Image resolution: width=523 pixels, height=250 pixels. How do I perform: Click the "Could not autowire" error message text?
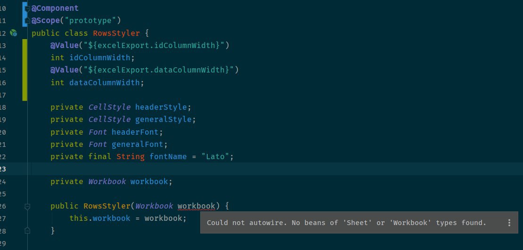pyautogui.click(x=347, y=223)
